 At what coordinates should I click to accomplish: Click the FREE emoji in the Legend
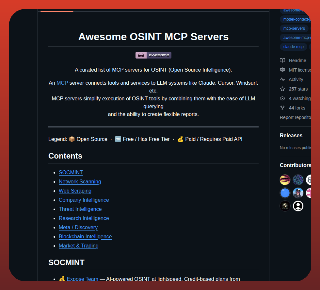(x=118, y=139)
